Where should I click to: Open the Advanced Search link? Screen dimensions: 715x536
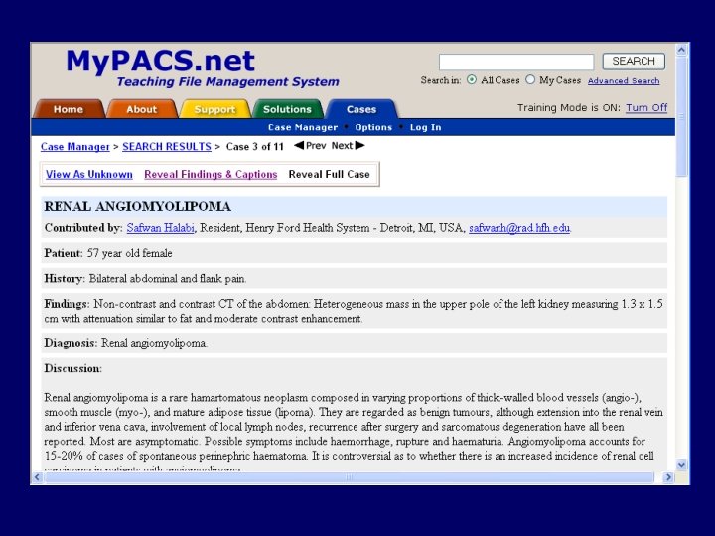coord(624,81)
